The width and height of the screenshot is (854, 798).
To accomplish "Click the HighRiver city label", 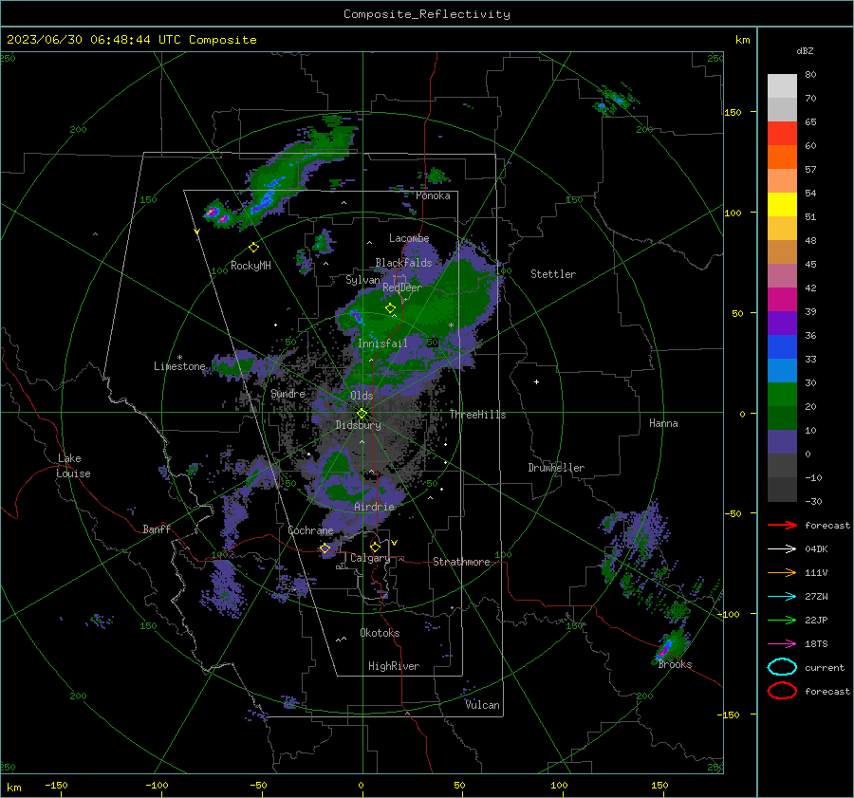I will [394, 666].
